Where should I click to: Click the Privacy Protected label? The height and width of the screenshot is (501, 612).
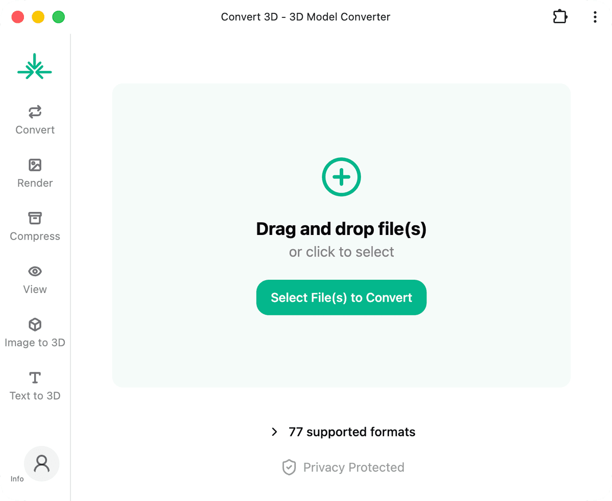[x=353, y=467]
